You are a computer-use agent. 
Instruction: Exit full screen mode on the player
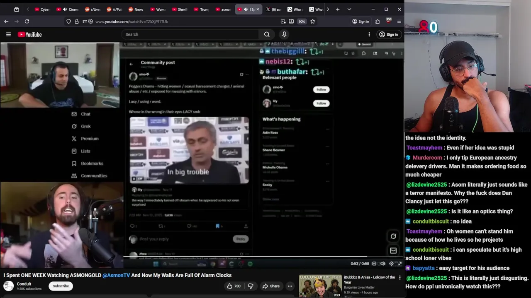[x=399, y=264]
